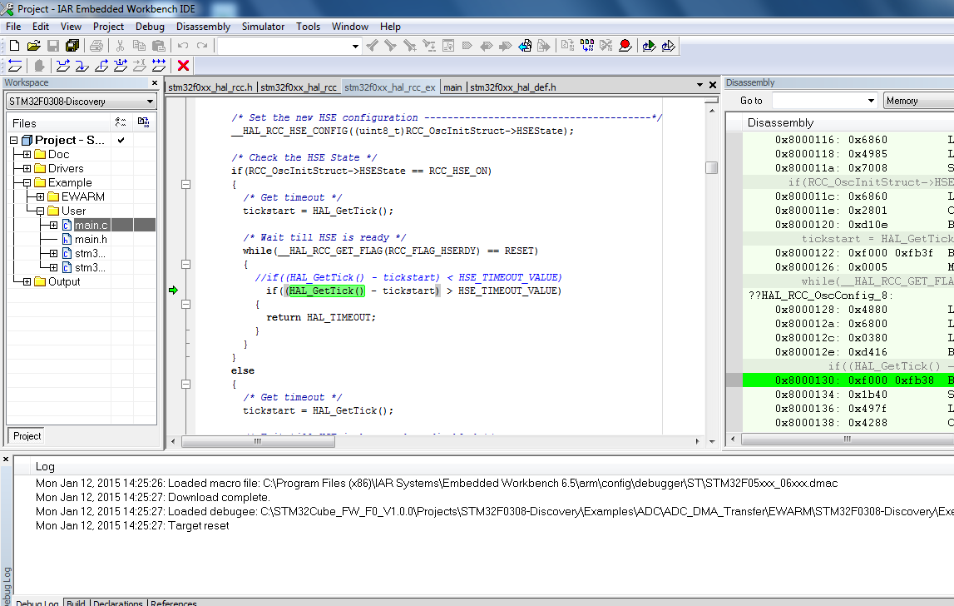Click the Download and Debug icon
The width and height of the screenshot is (954, 606).
[x=649, y=46]
